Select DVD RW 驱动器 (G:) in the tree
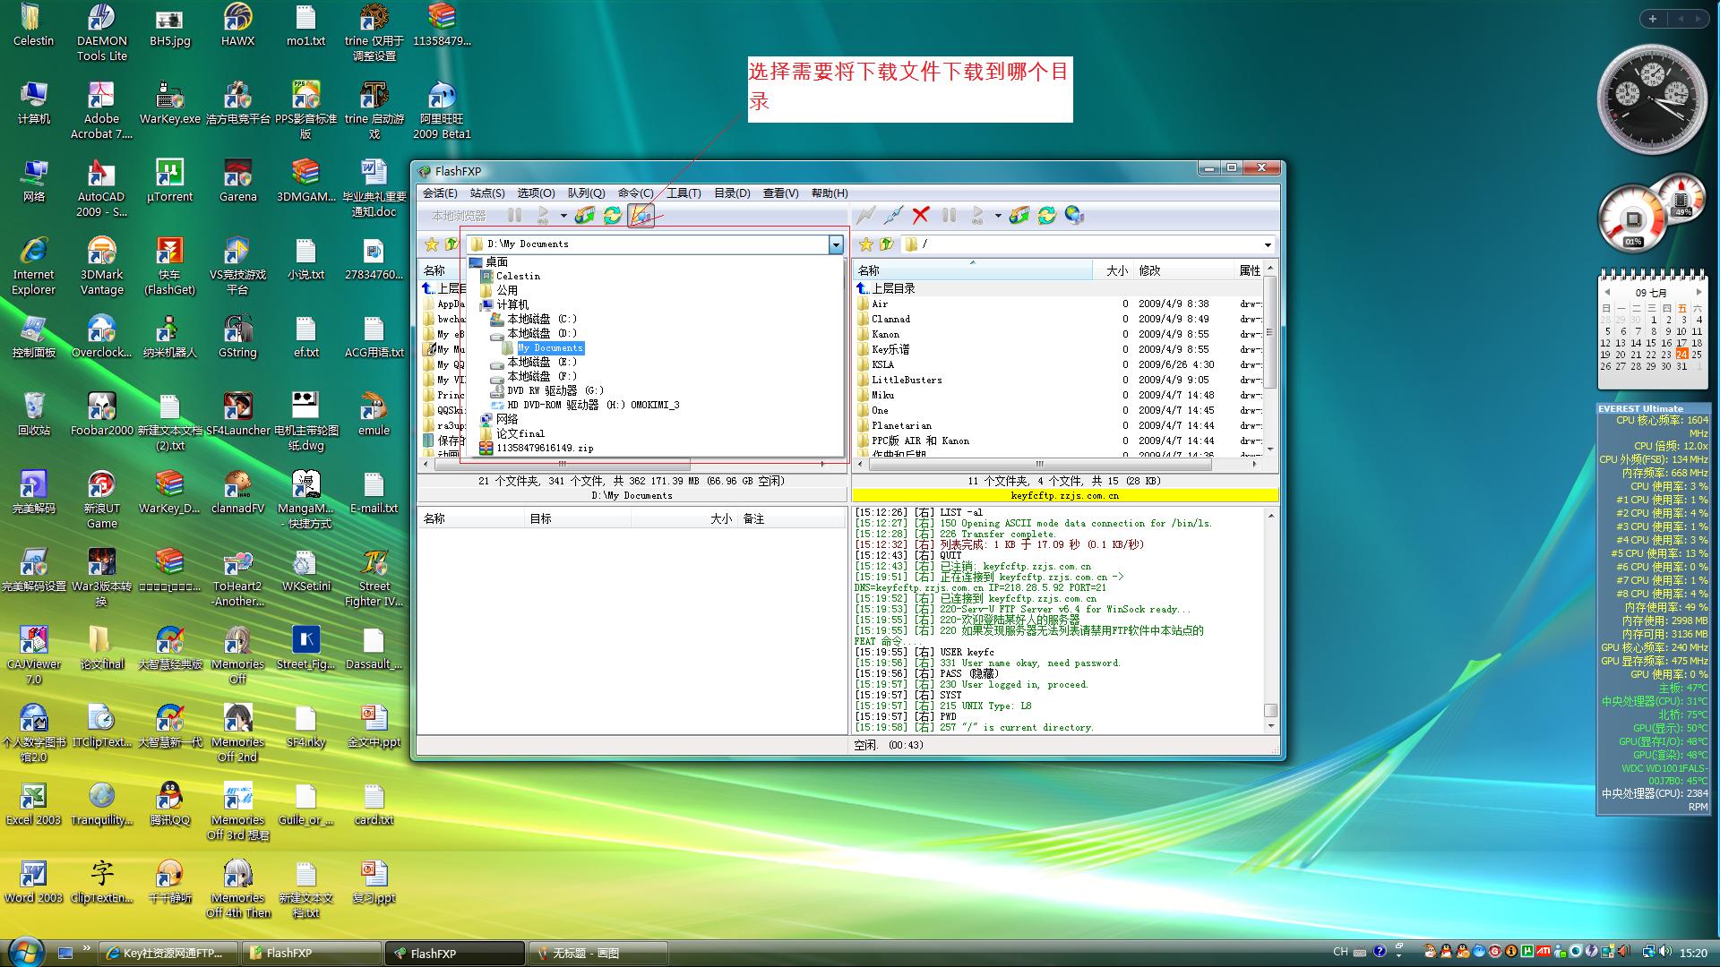The width and height of the screenshot is (1720, 967). tap(555, 391)
